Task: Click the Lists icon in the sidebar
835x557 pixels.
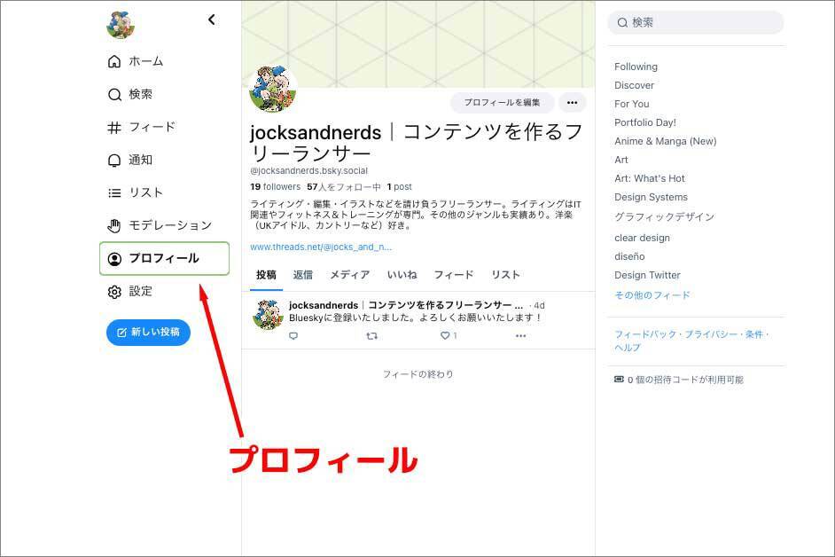Action: 114,193
